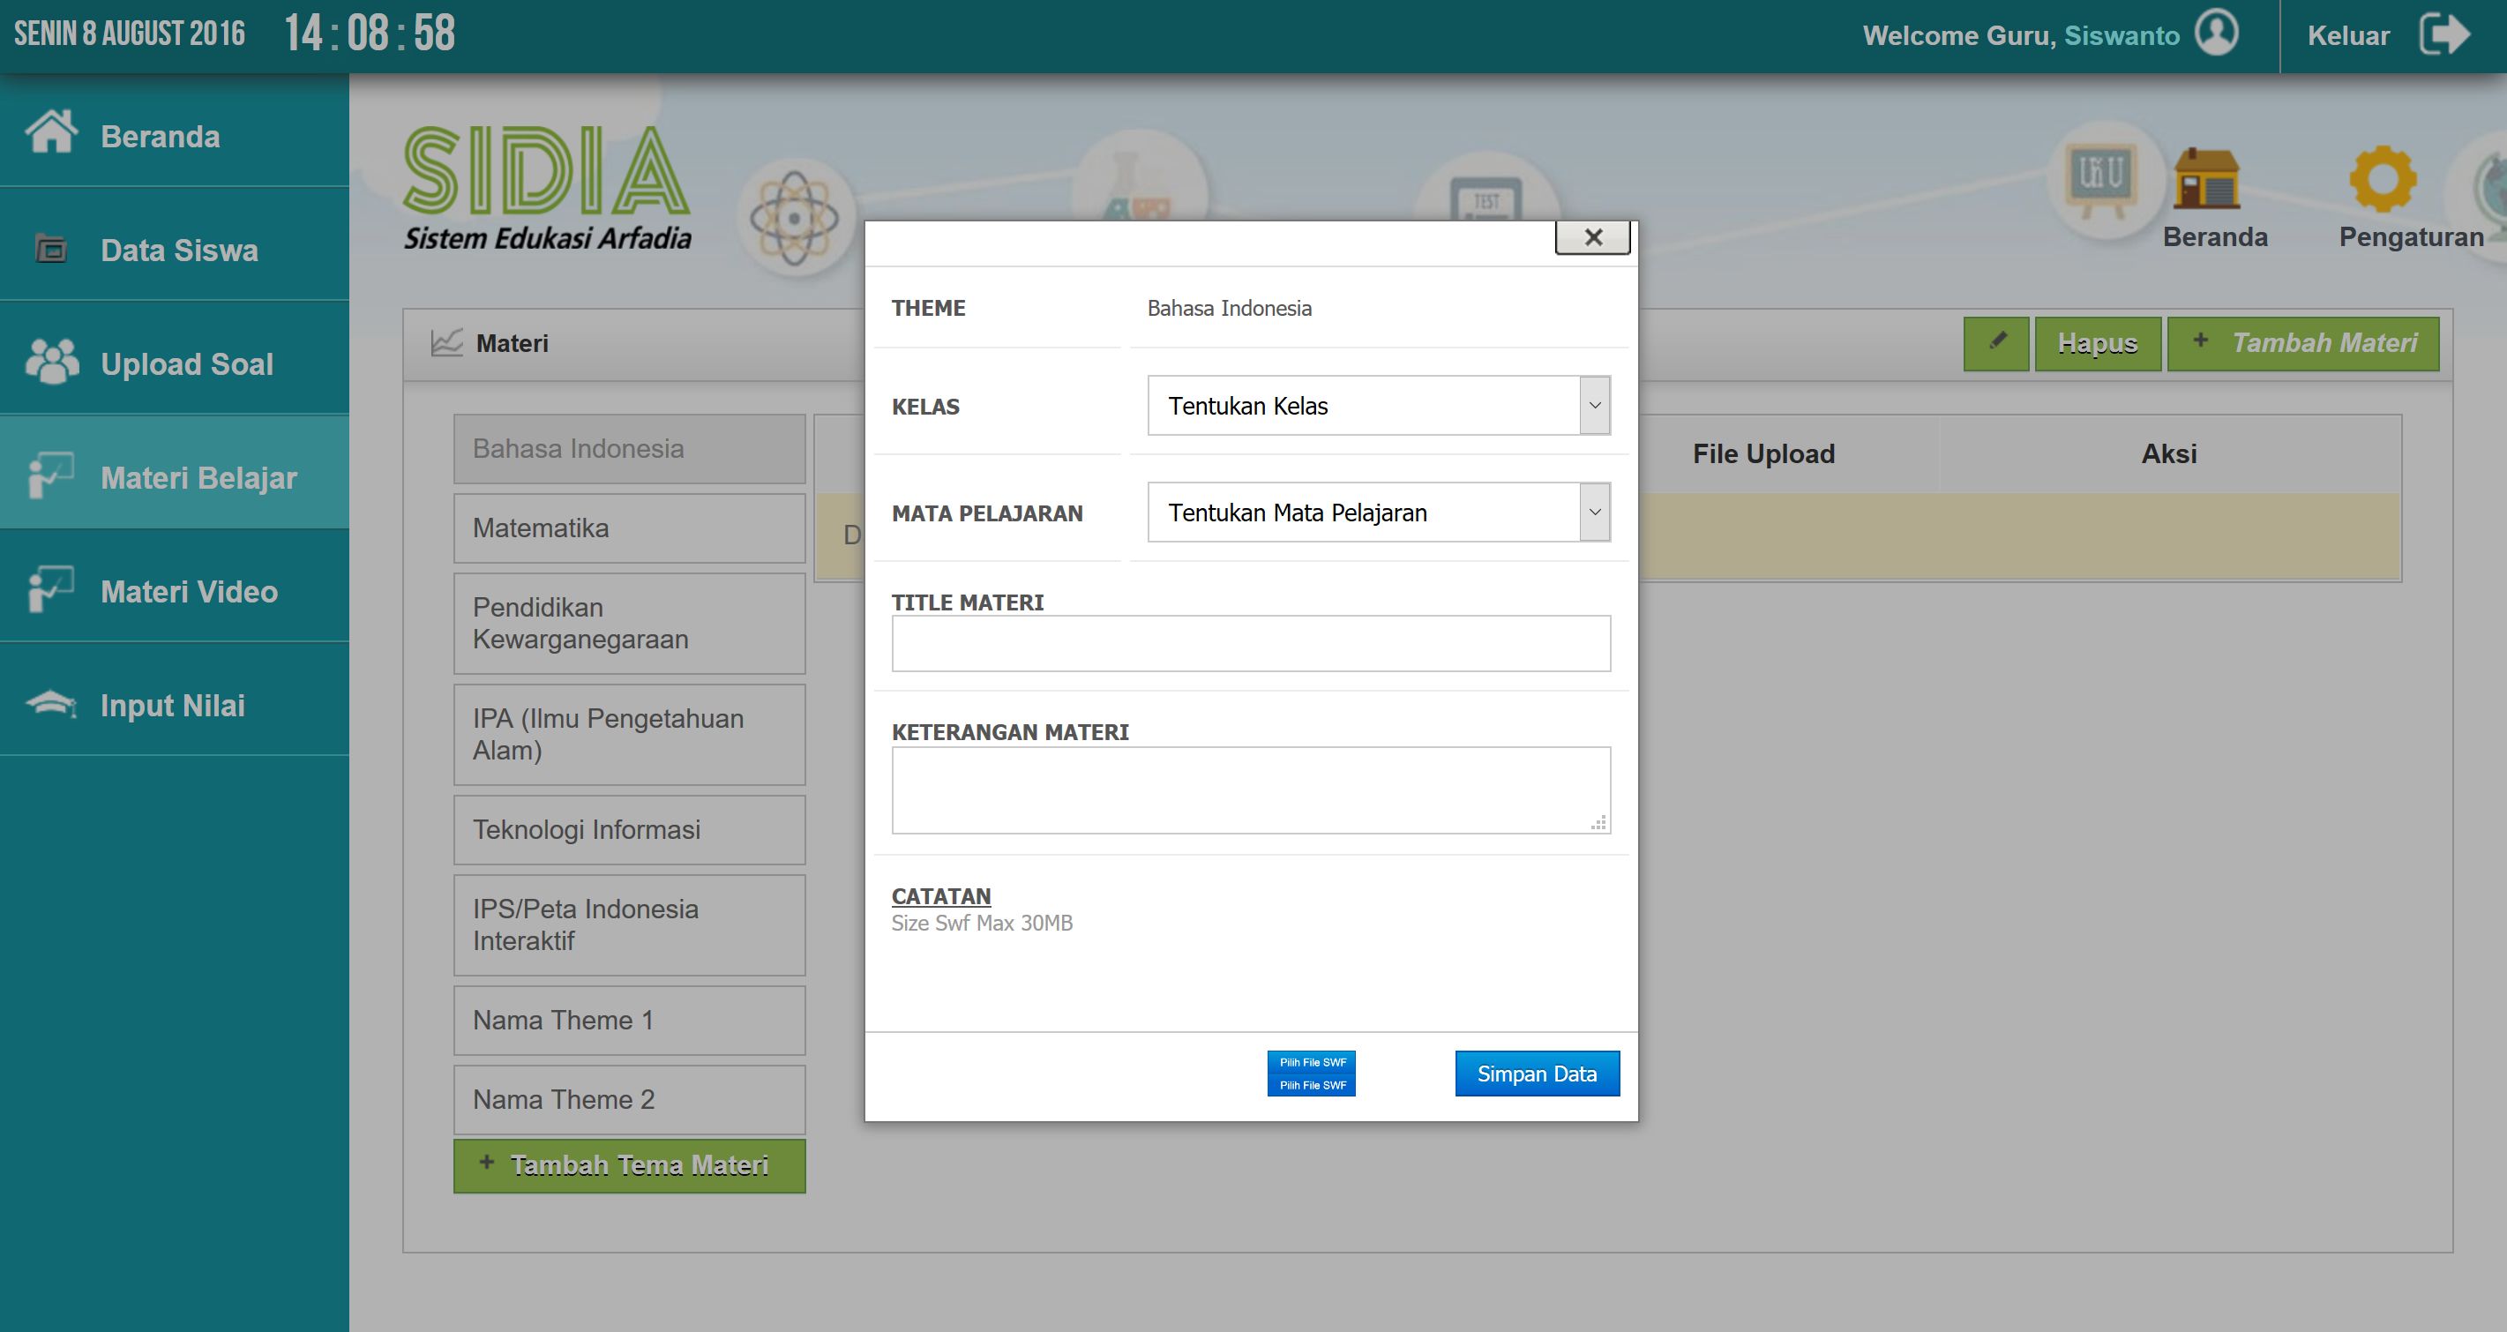This screenshot has width=2507, height=1332.
Task: Click the Input Nilai graduation cap icon
Action: 51,703
